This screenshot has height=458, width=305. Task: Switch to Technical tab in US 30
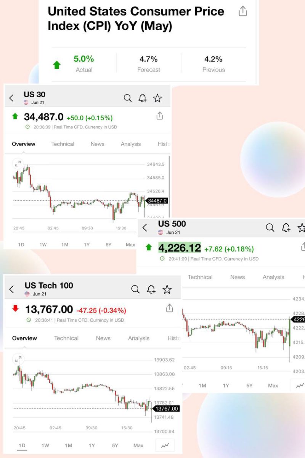tap(63, 144)
